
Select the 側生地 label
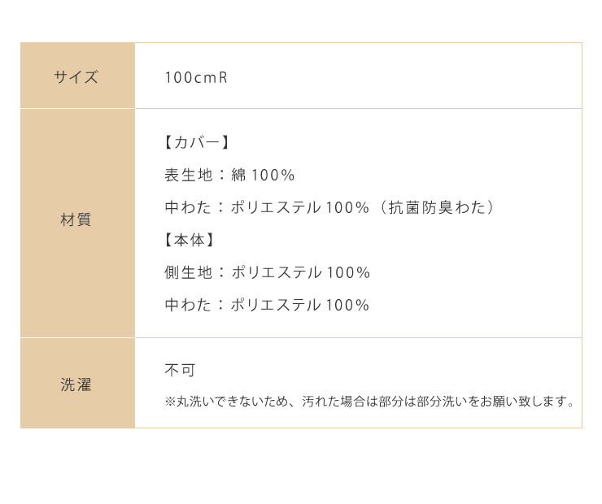pos(188,273)
